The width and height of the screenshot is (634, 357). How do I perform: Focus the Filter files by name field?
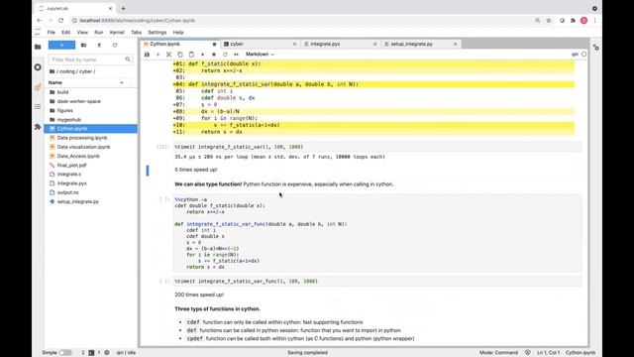(90, 59)
